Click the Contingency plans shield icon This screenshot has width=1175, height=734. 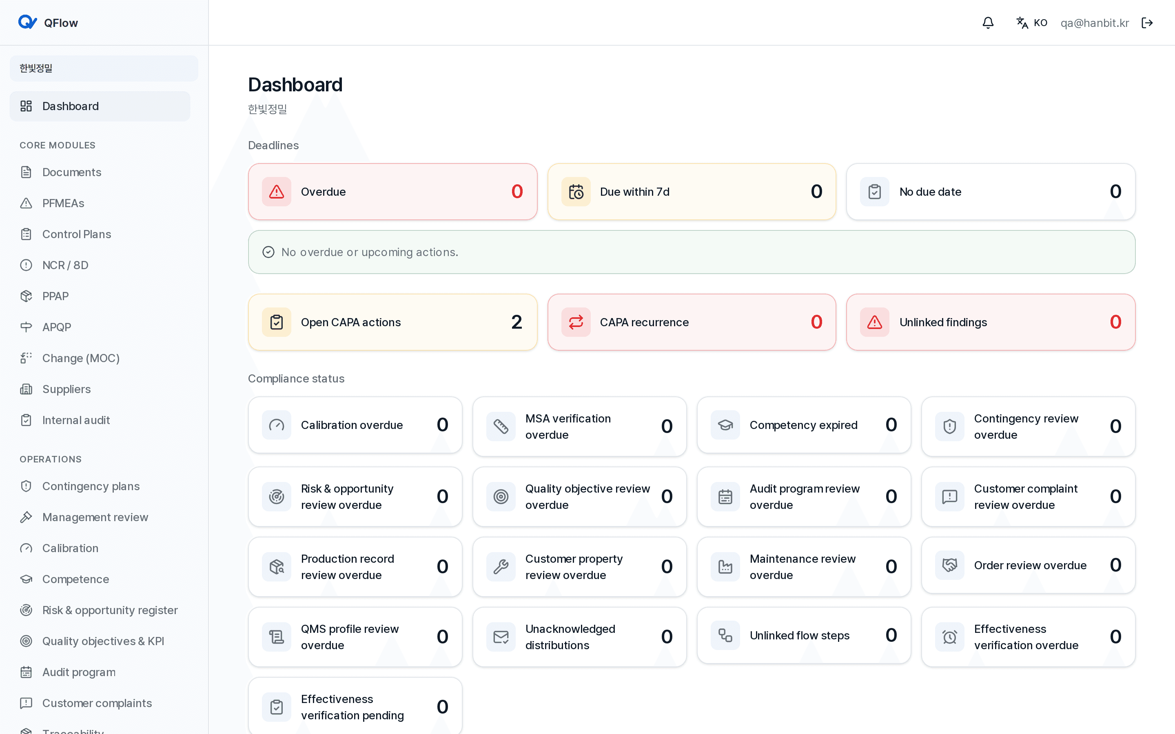26,486
